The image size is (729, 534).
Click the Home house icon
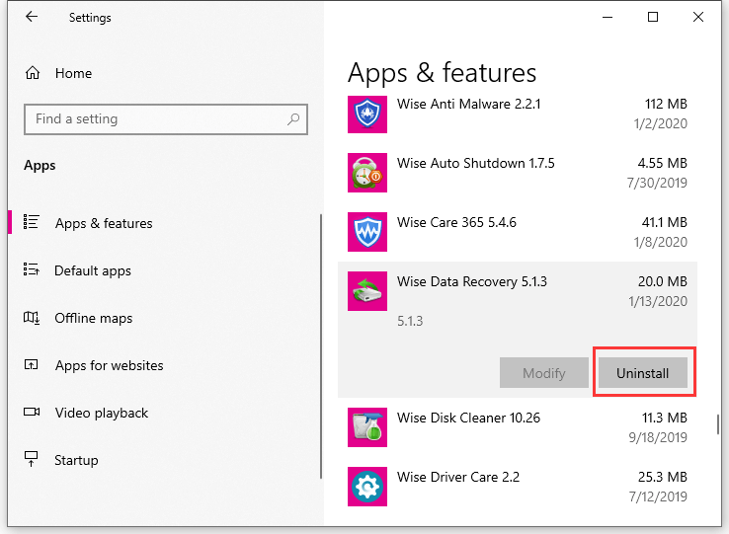click(x=32, y=73)
